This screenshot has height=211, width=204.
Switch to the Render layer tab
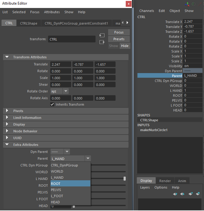pyautogui.click(x=165, y=181)
